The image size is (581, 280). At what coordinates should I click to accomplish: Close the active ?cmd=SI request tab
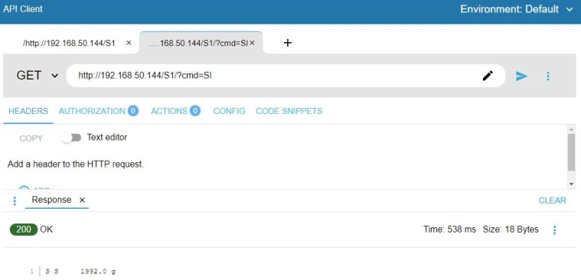252,43
